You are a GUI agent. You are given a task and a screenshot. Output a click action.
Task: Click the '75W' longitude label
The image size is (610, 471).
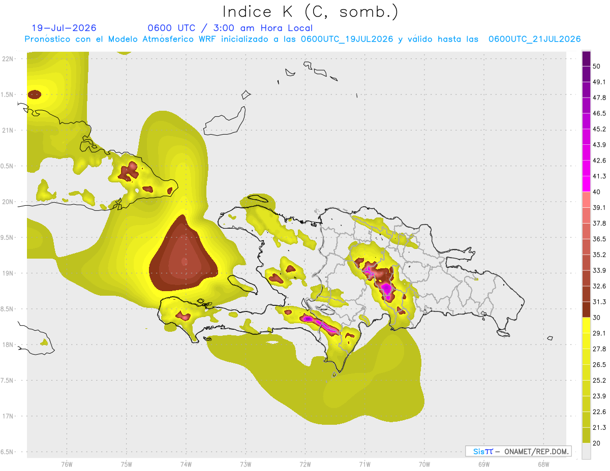point(126,464)
